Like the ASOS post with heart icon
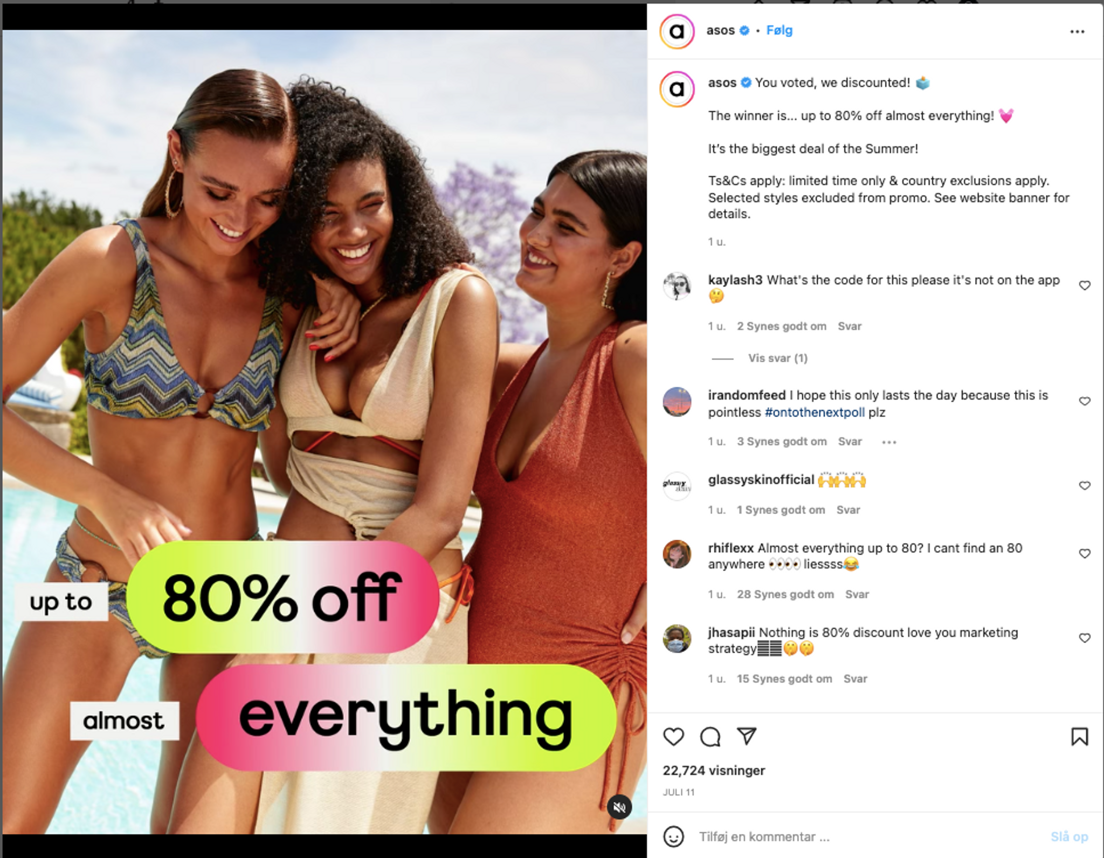 click(673, 737)
